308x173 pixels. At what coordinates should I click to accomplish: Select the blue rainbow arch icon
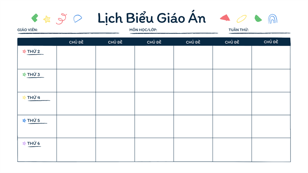(x=273, y=18)
